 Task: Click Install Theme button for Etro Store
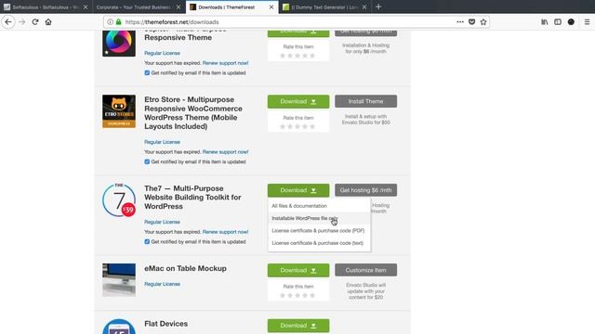365,101
